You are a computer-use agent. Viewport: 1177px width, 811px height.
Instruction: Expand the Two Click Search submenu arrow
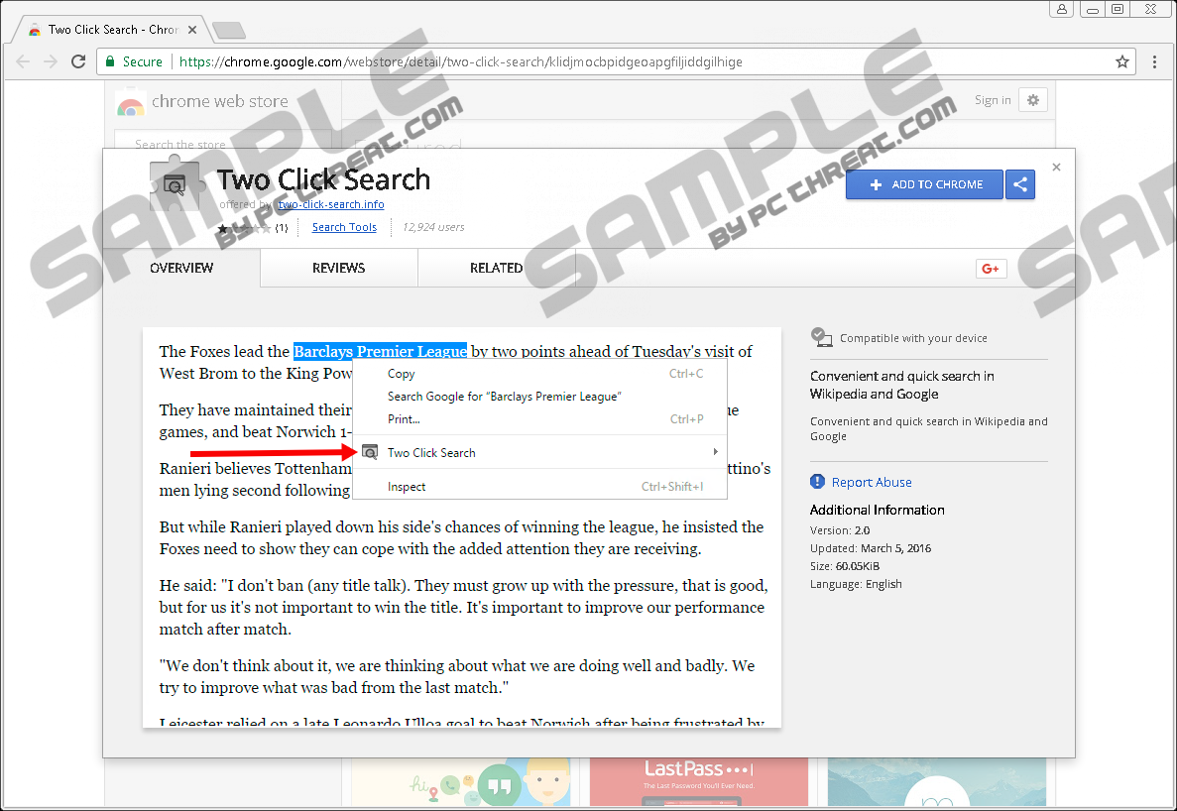point(715,452)
